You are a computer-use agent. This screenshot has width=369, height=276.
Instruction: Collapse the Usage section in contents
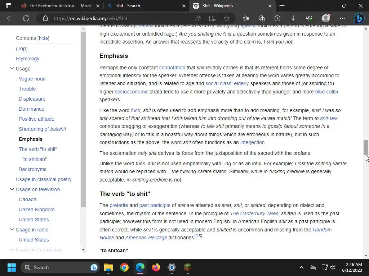12,69
